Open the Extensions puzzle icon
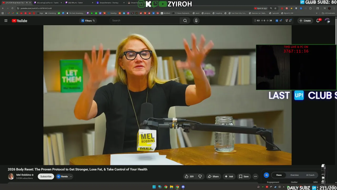 click(310, 8)
